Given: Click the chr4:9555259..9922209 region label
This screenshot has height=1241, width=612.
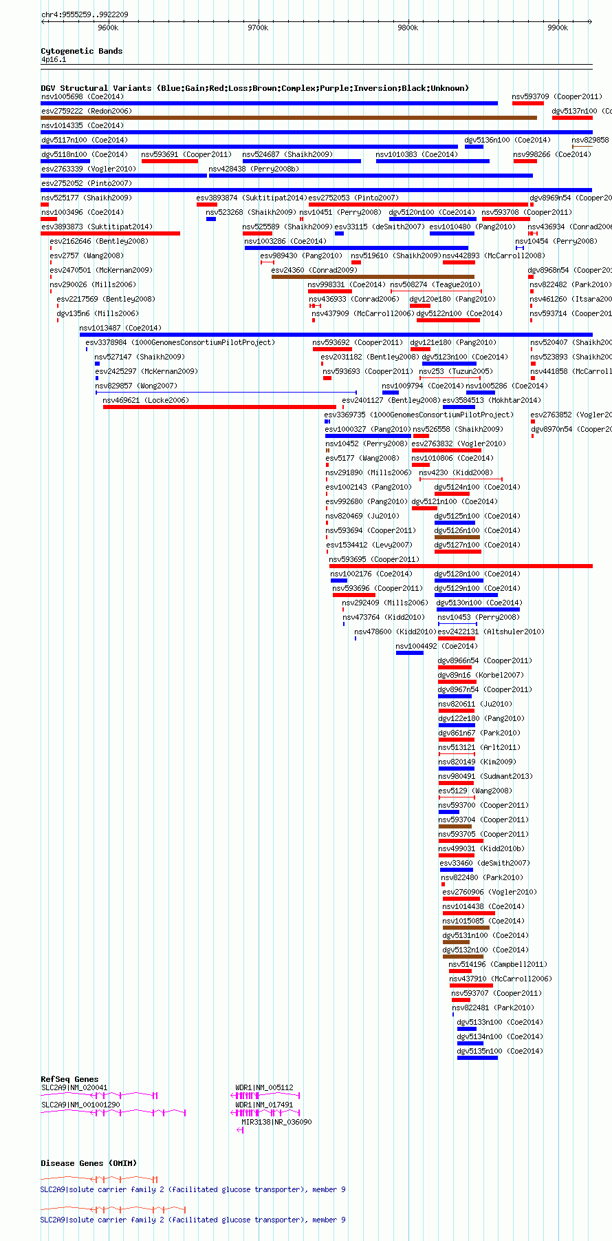Looking at the screenshot, I should 85,14.
